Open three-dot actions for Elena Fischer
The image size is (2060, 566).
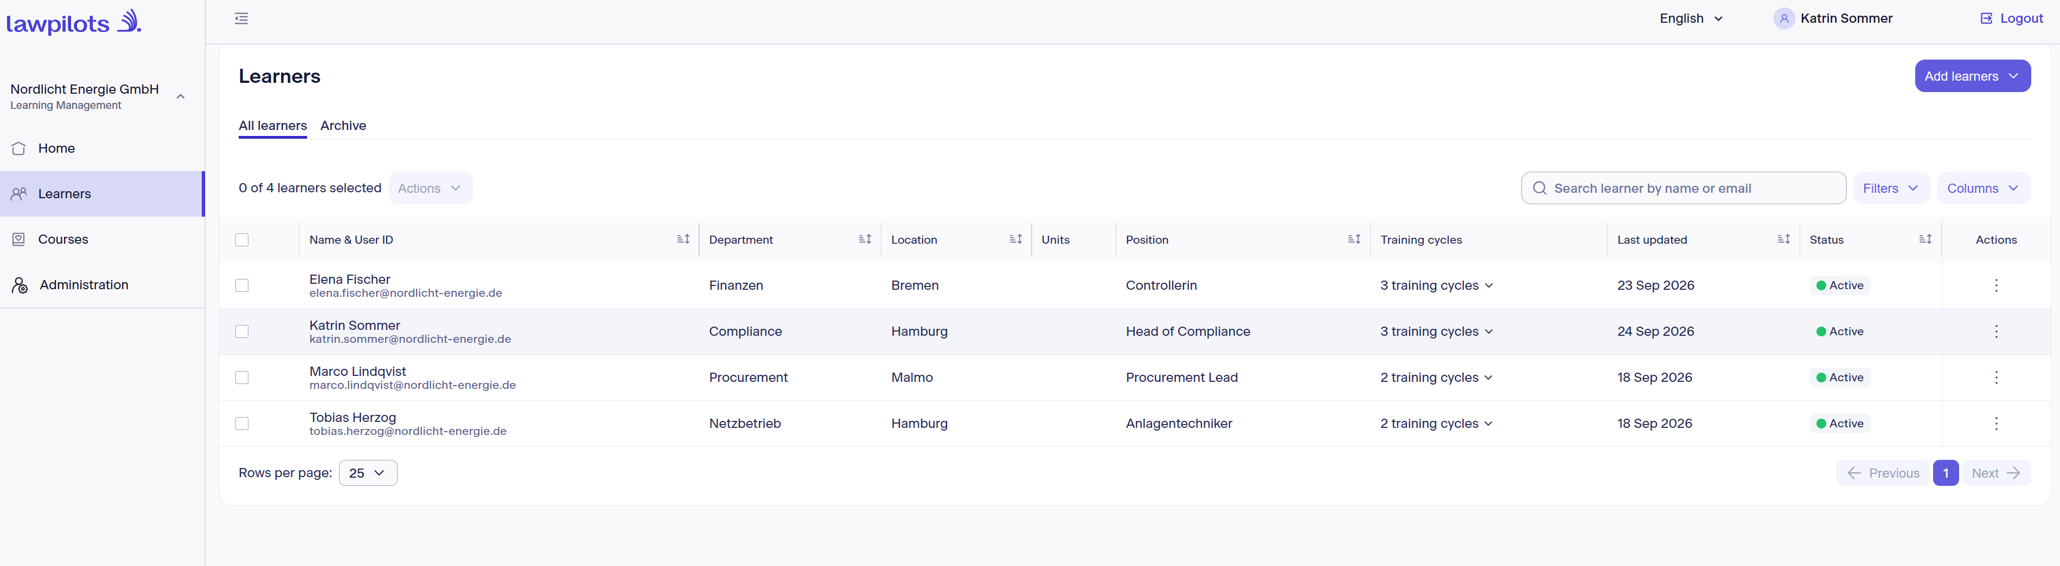pyautogui.click(x=1996, y=285)
